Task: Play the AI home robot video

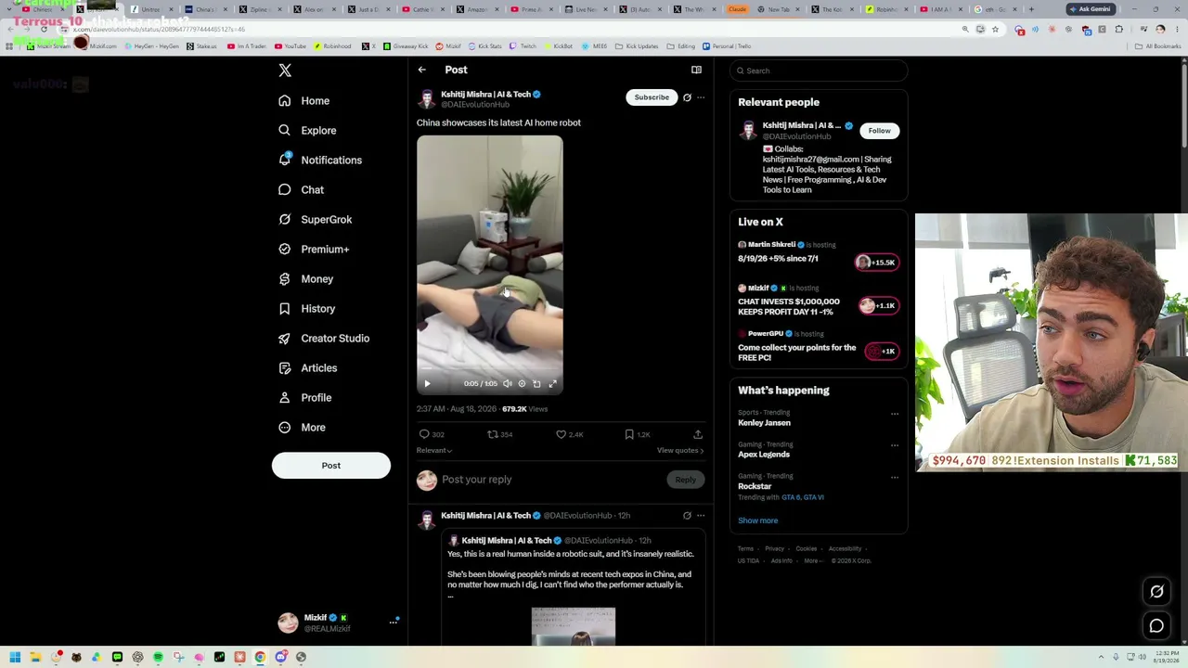Action: [427, 383]
